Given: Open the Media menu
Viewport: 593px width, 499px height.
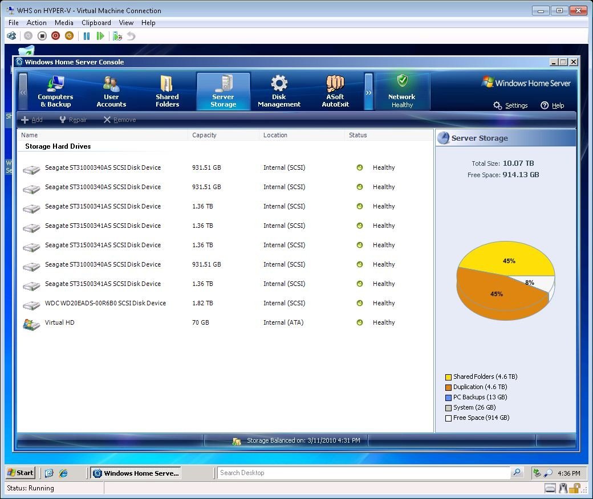Looking at the screenshot, I should [64, 23].
